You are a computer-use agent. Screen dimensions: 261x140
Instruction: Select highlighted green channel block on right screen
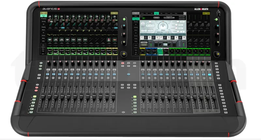pos(160,52)
